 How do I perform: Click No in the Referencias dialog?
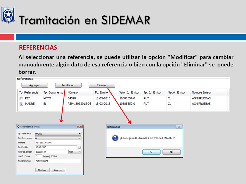click(x=172, y=152)
